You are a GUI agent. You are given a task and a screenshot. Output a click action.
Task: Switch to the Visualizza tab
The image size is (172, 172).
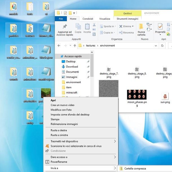click(105, 19)
